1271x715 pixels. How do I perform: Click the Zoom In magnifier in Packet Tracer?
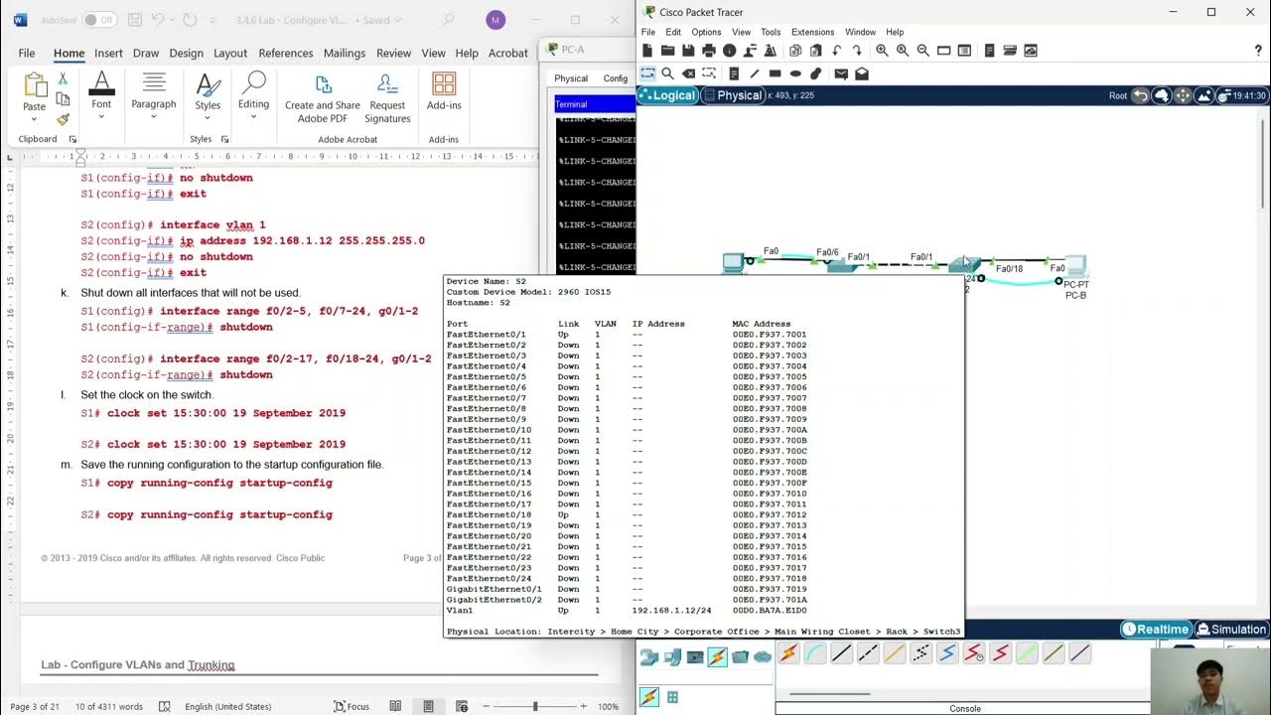(x=882, y=51)
